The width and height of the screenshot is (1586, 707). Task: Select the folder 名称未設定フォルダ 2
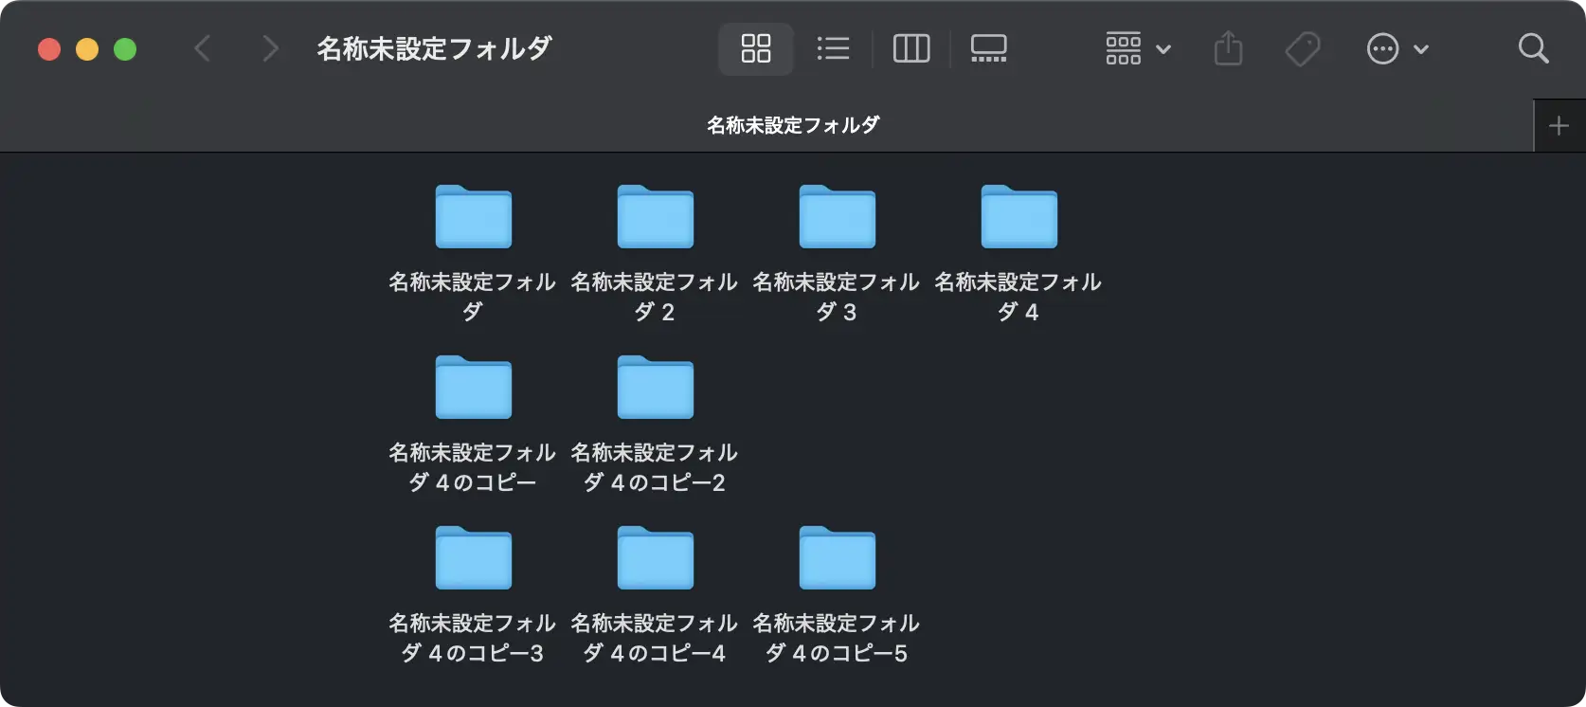pos(655,217)
